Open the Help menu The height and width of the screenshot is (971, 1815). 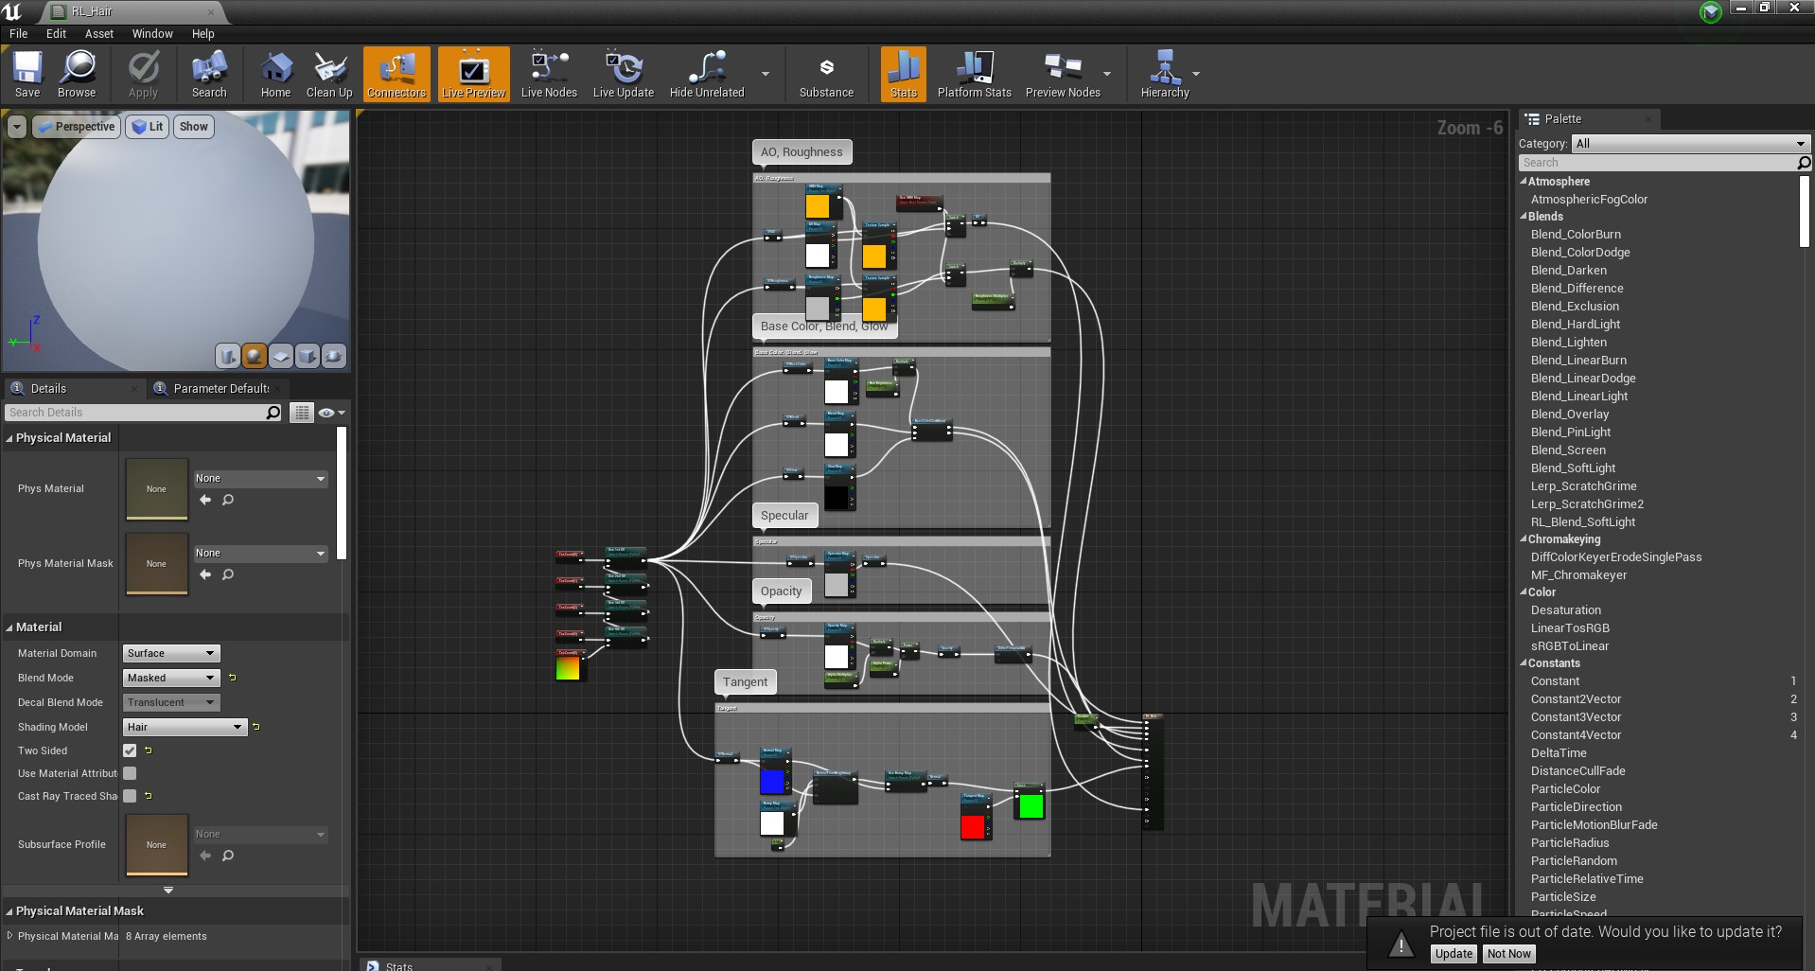203,33
